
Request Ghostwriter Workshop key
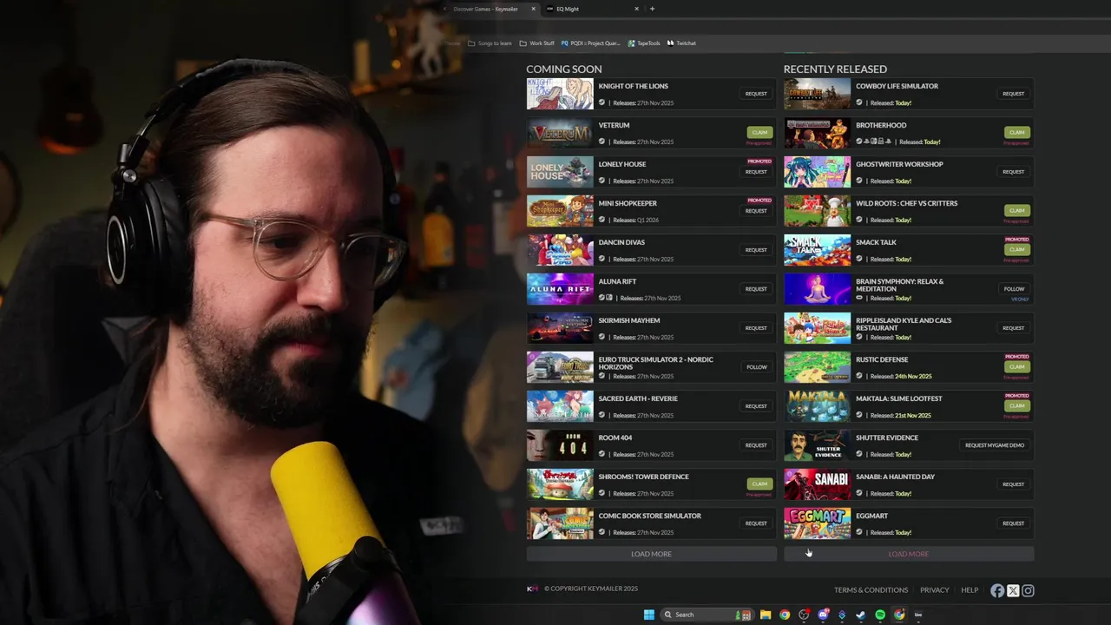(1014, 172)
